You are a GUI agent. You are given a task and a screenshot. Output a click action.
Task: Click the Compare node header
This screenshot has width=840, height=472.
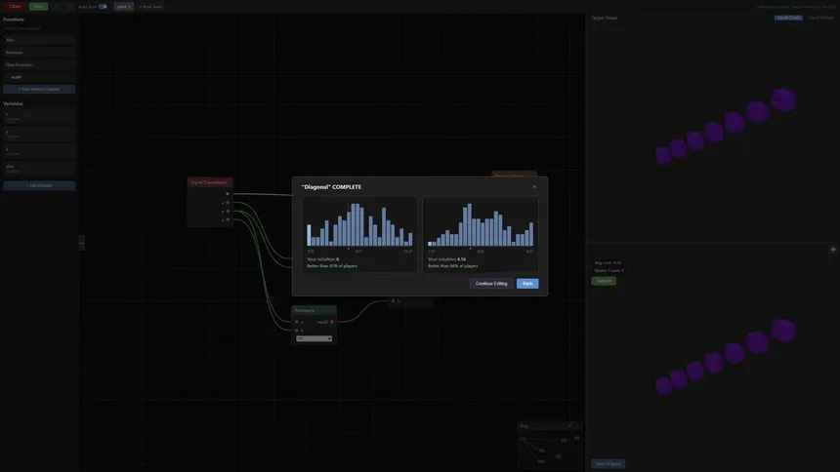pos(314,310)
